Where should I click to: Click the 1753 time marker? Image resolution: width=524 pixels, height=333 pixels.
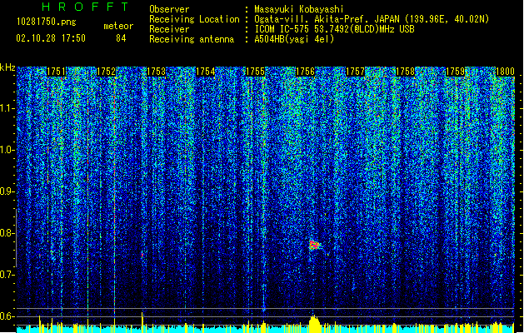coord(156,72)
